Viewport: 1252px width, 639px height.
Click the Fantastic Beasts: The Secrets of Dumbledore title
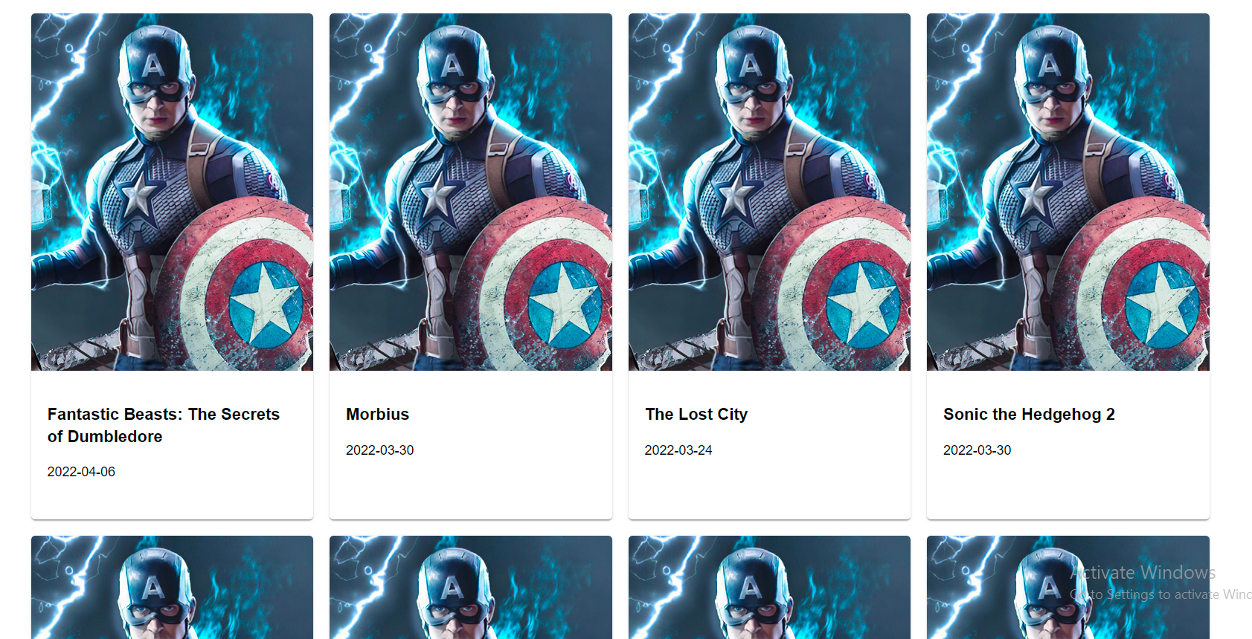(164, 425)
